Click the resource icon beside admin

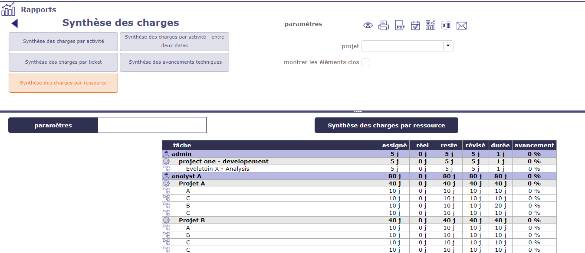pos(166,154)
